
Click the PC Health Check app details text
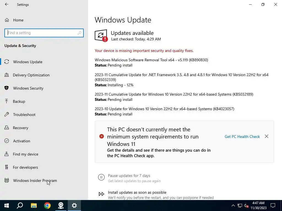pos(159,153)
